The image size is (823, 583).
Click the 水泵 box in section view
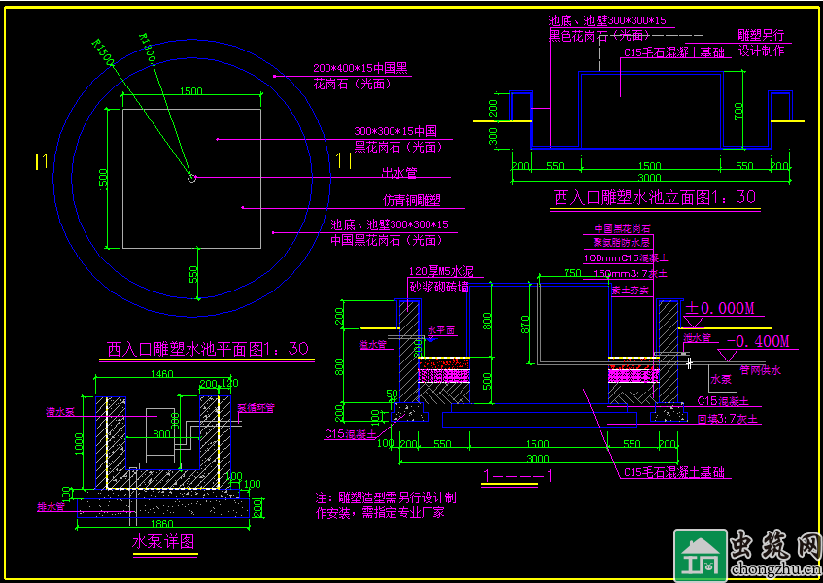click(720, 380)
